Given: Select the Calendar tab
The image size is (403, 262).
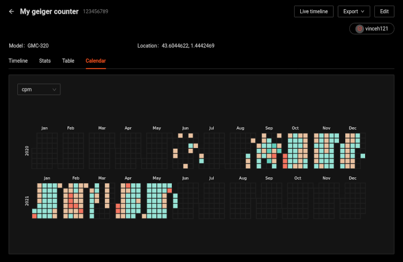Looking at the screenshot, I should coord(96,61).
